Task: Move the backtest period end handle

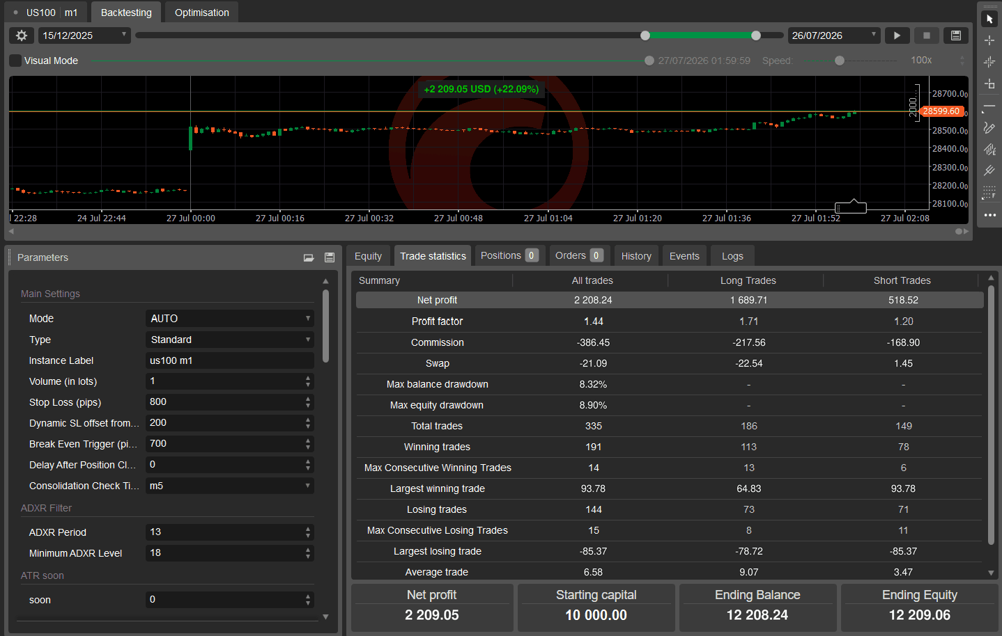Action: [x=756, y=35]
